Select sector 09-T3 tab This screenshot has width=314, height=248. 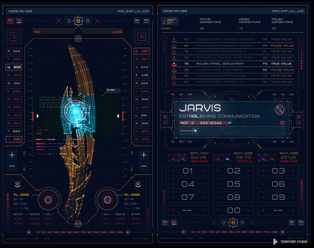(x=243, y=157)
